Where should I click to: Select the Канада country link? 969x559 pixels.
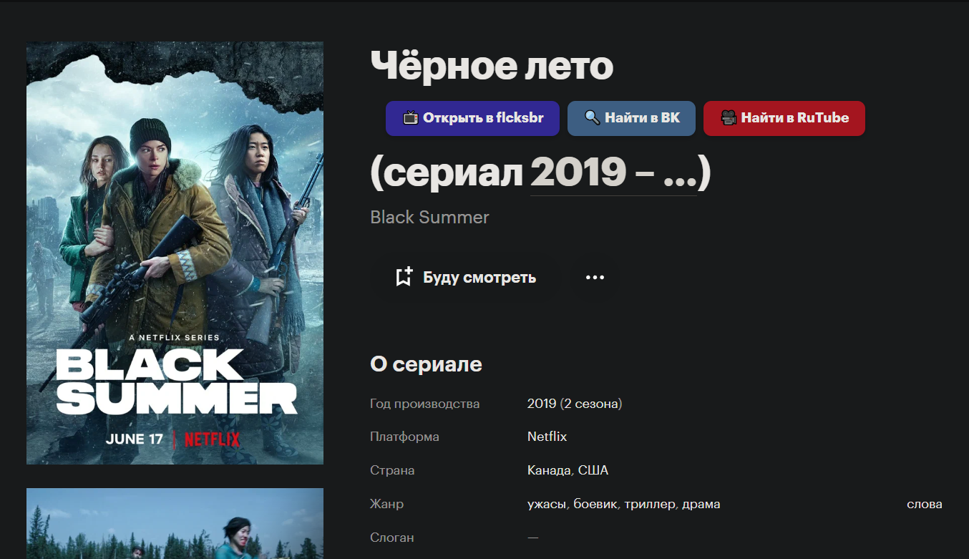(x=549, y=470)
